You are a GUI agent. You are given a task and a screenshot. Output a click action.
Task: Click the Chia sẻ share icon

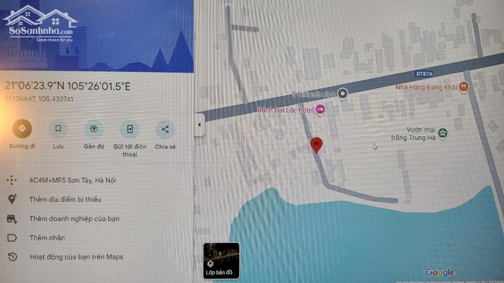[x=165, y=129]
